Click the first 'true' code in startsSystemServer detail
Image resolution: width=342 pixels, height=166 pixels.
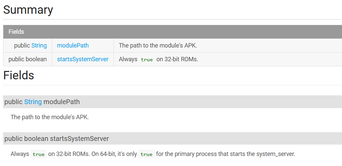39,154
